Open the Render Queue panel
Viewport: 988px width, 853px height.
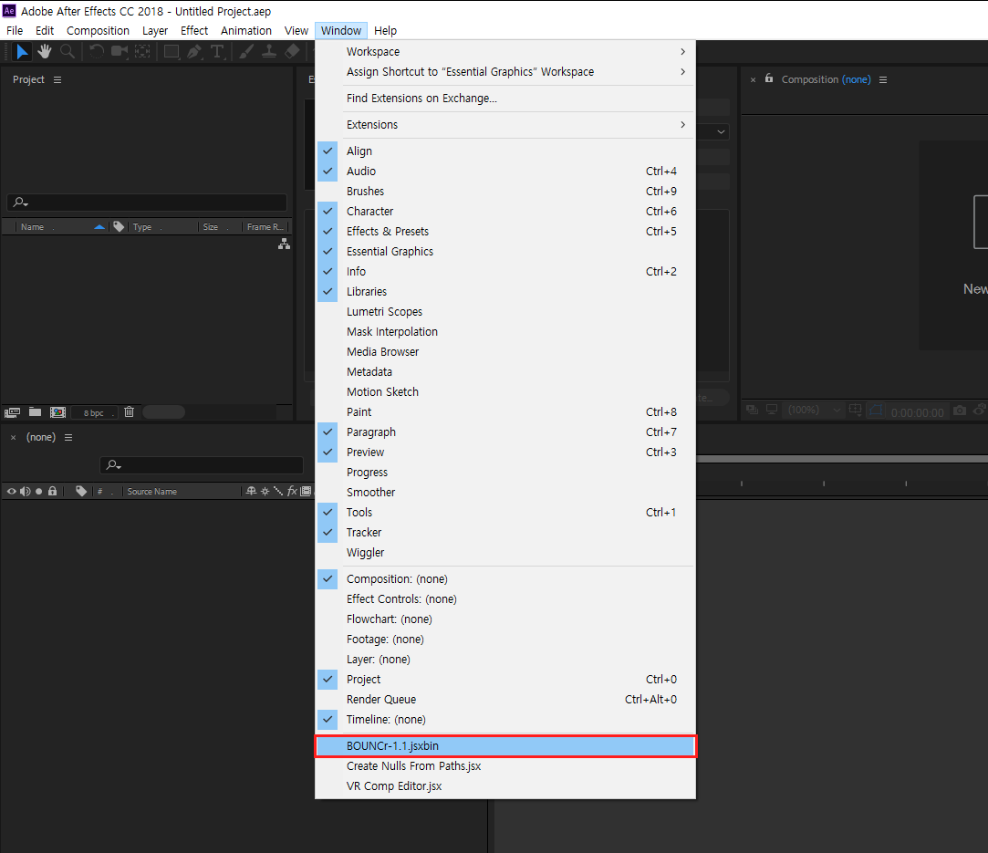tap(505, 700)
